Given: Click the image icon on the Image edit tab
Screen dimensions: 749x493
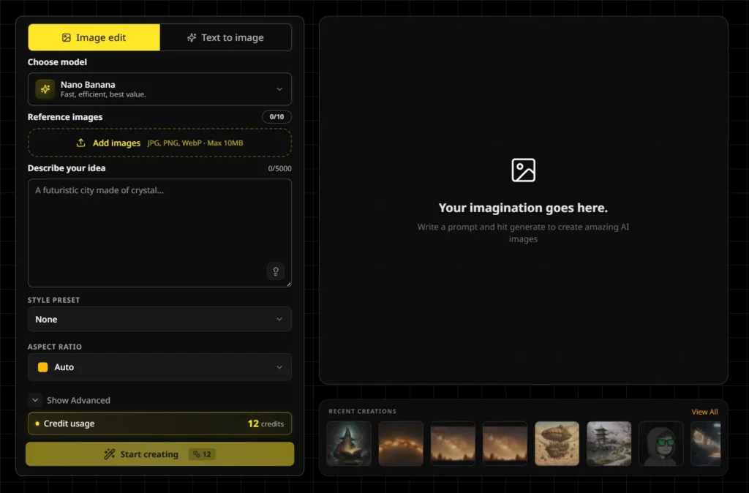Looking at the screenshot, I should pos(65,37).
